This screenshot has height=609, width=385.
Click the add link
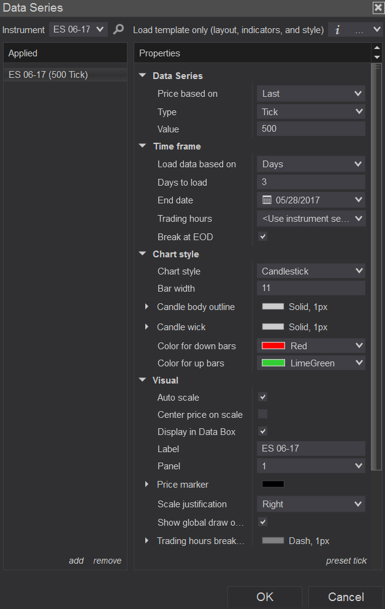click(76, 561)
